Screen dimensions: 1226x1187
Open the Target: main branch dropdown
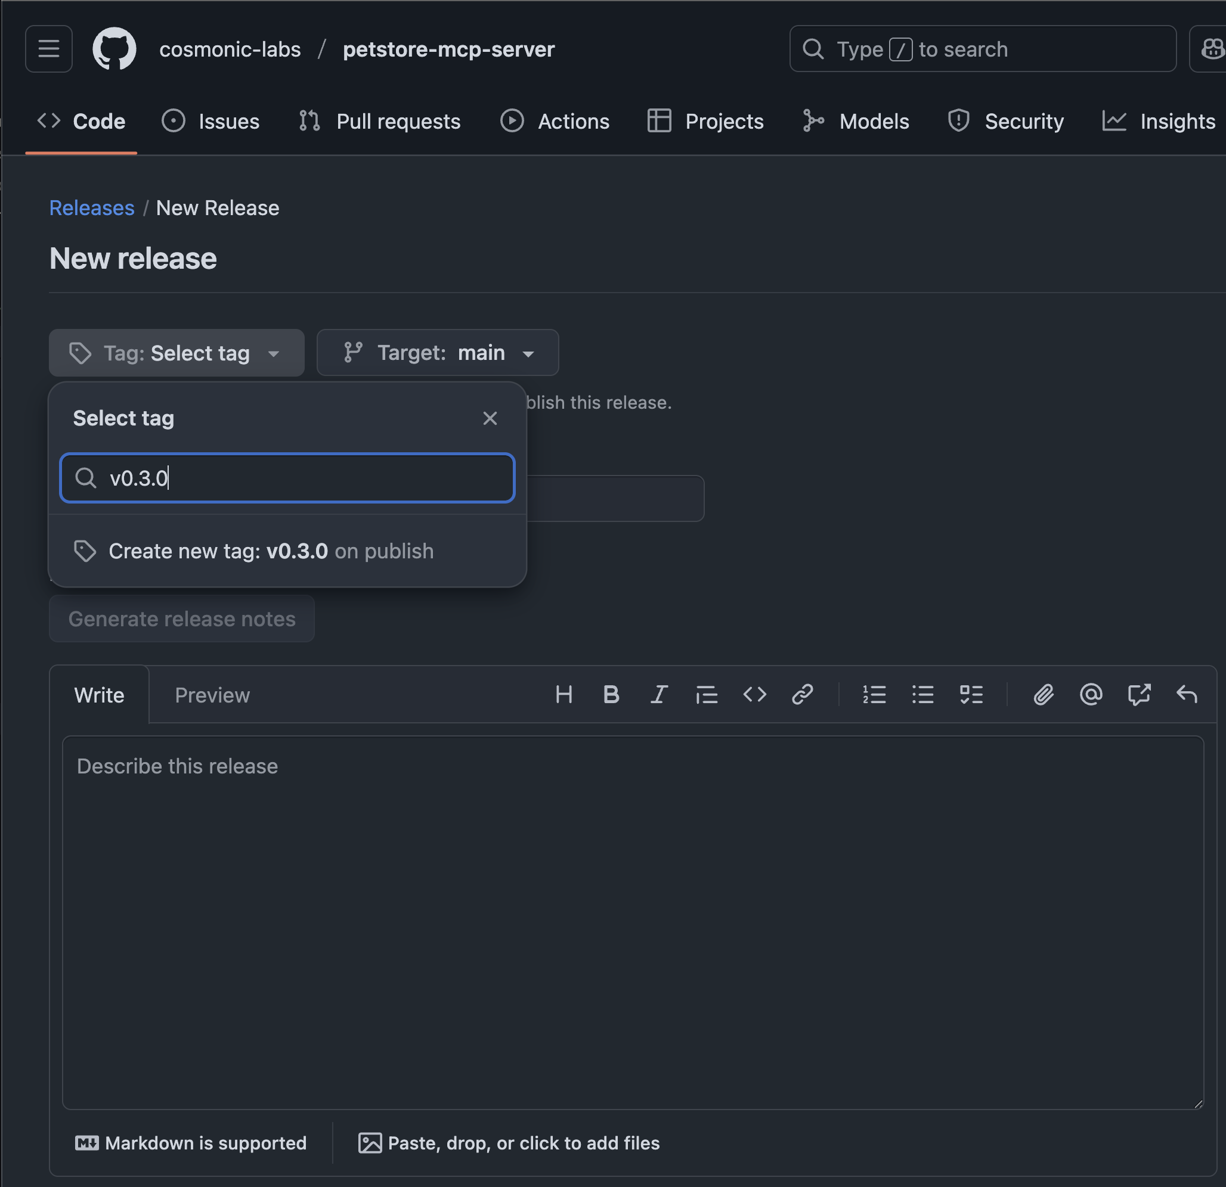click(437, 353)
